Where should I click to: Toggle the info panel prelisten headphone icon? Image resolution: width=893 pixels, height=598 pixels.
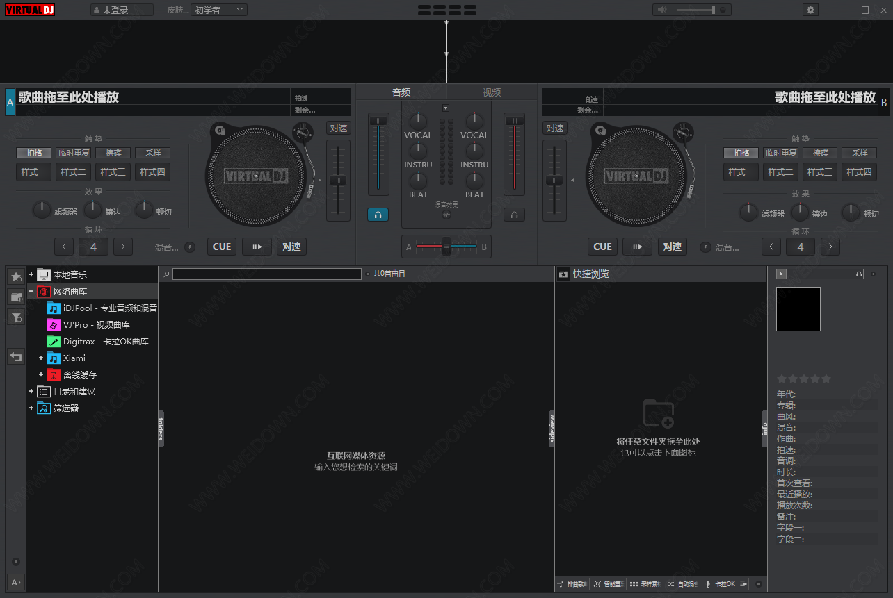pyautogui.click(x=860, y=274)
